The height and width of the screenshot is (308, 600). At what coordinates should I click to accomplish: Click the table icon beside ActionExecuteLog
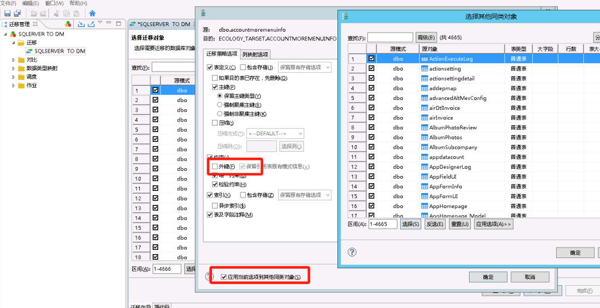(424, 59)
